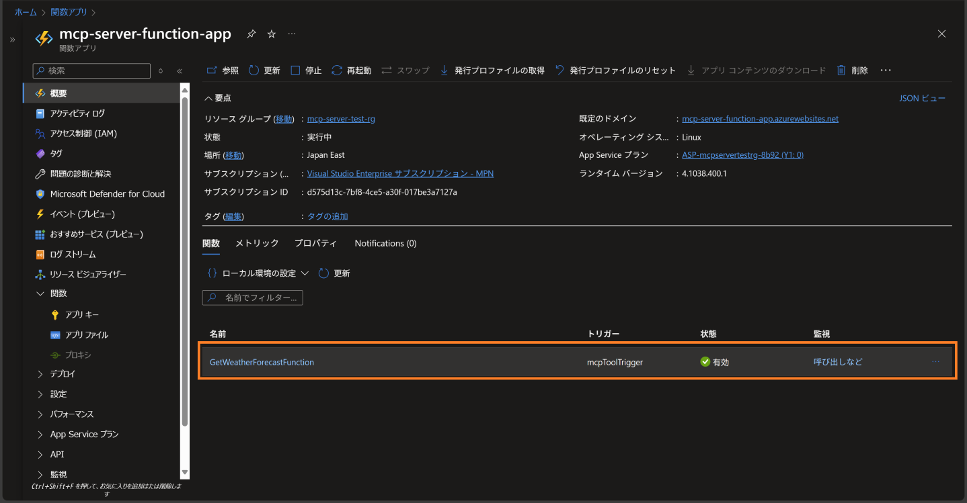Image resolution: width=967 pixels, height=503 pixels.
Task: Click the 更新 refresh button in the top toolbar
Action: (264, 71)
